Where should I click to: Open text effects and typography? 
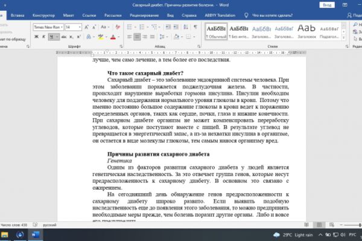89,37
